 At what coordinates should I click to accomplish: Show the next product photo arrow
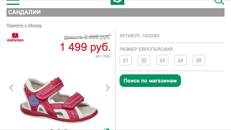108,88
